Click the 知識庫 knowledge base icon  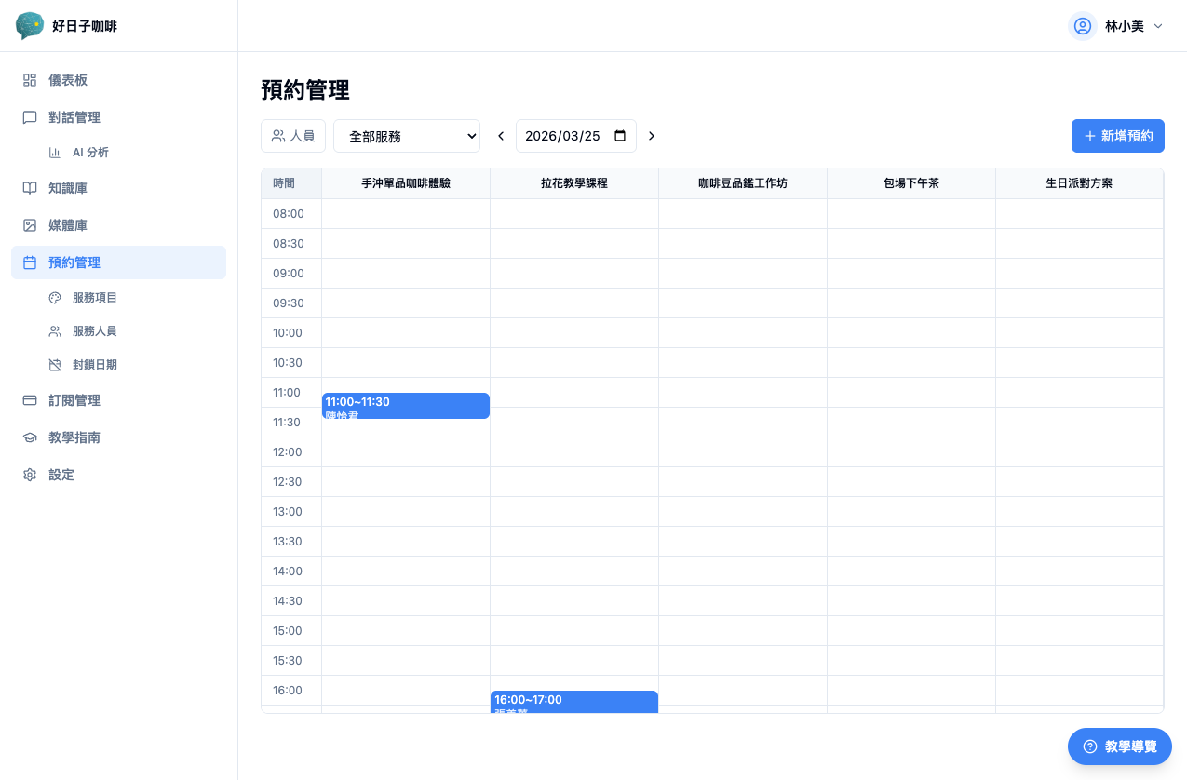click(30, 188)
